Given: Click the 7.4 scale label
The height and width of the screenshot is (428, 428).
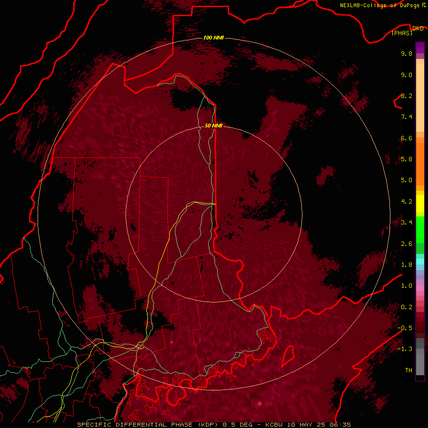Looking at the screenshot, I should pyautogui.click(x=407, y=117).
